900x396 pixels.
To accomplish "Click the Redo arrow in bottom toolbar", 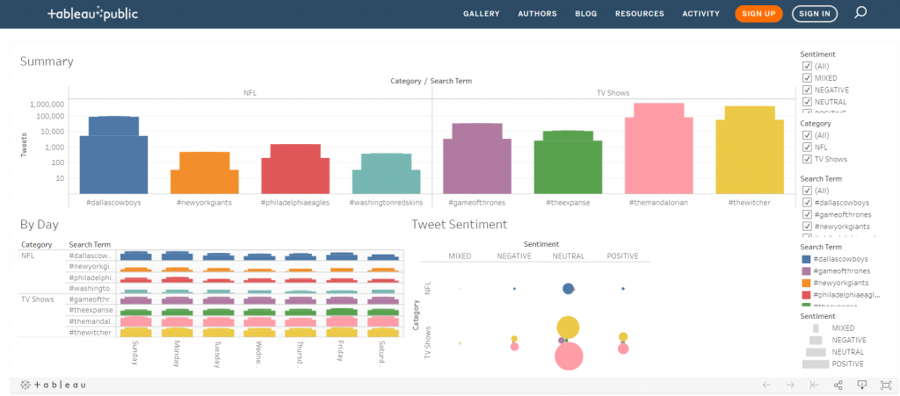I will click(x=790, y=385).
